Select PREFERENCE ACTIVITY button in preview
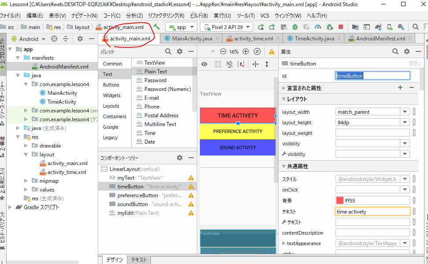 coord(238,131)
